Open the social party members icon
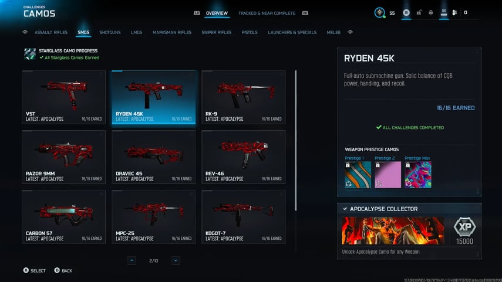The height and width of the screenshot is (282, 502). (x=455, y=12)
